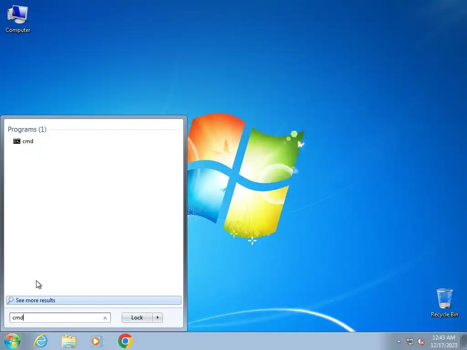Open the network status tray icon
This screenshot has width=467, height=350.
[410, 342]
